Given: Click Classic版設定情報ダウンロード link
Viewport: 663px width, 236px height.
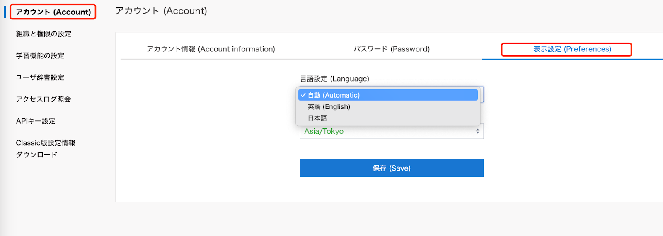Looking at the screenshot, I should [46, 149].
